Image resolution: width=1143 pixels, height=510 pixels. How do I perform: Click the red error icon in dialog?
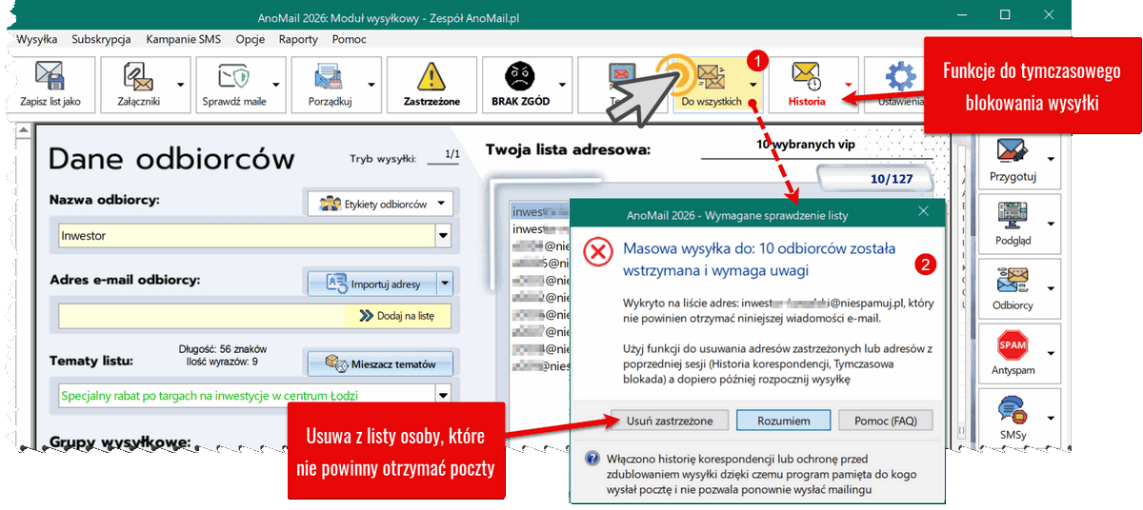click(597, 252)
